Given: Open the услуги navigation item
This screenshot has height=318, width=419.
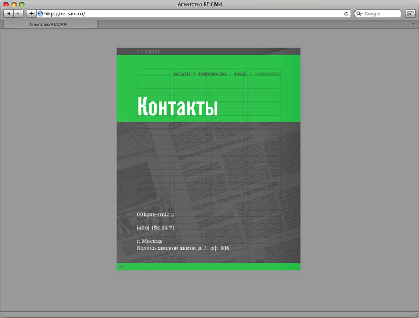Looking at the screenshot, I should [x=181, y=73].
